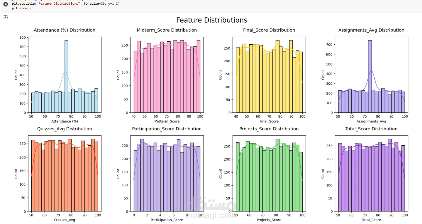Select 'Quizzes_Avg Distribution' chart title
Screen dimensions: 422x224
[65, 129]
